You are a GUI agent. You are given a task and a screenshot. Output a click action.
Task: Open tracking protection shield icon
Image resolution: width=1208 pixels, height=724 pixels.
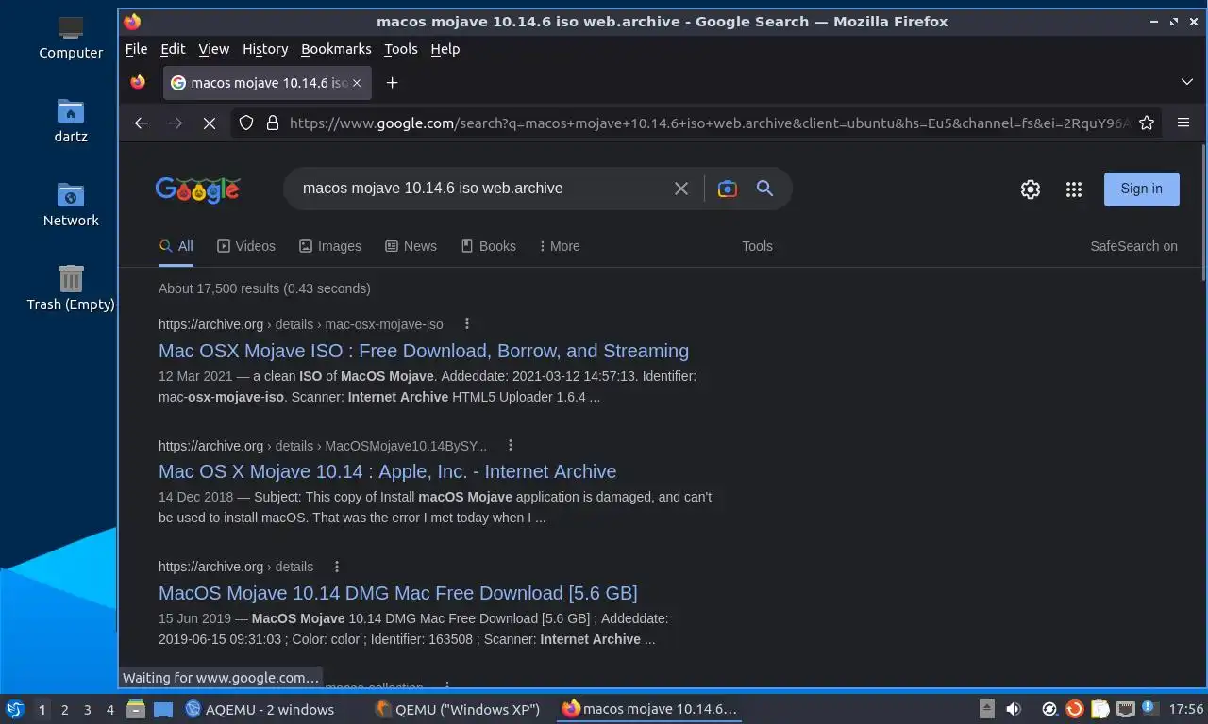(x=246, y=123)
